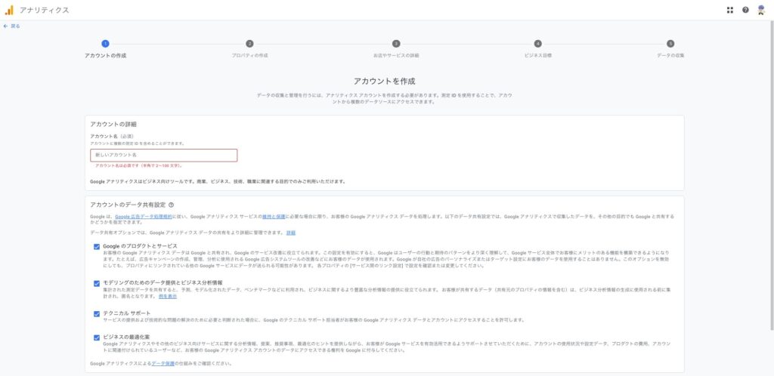Open the 維持と保護 link
Screen dimensions: 774x376
(274, 217)
